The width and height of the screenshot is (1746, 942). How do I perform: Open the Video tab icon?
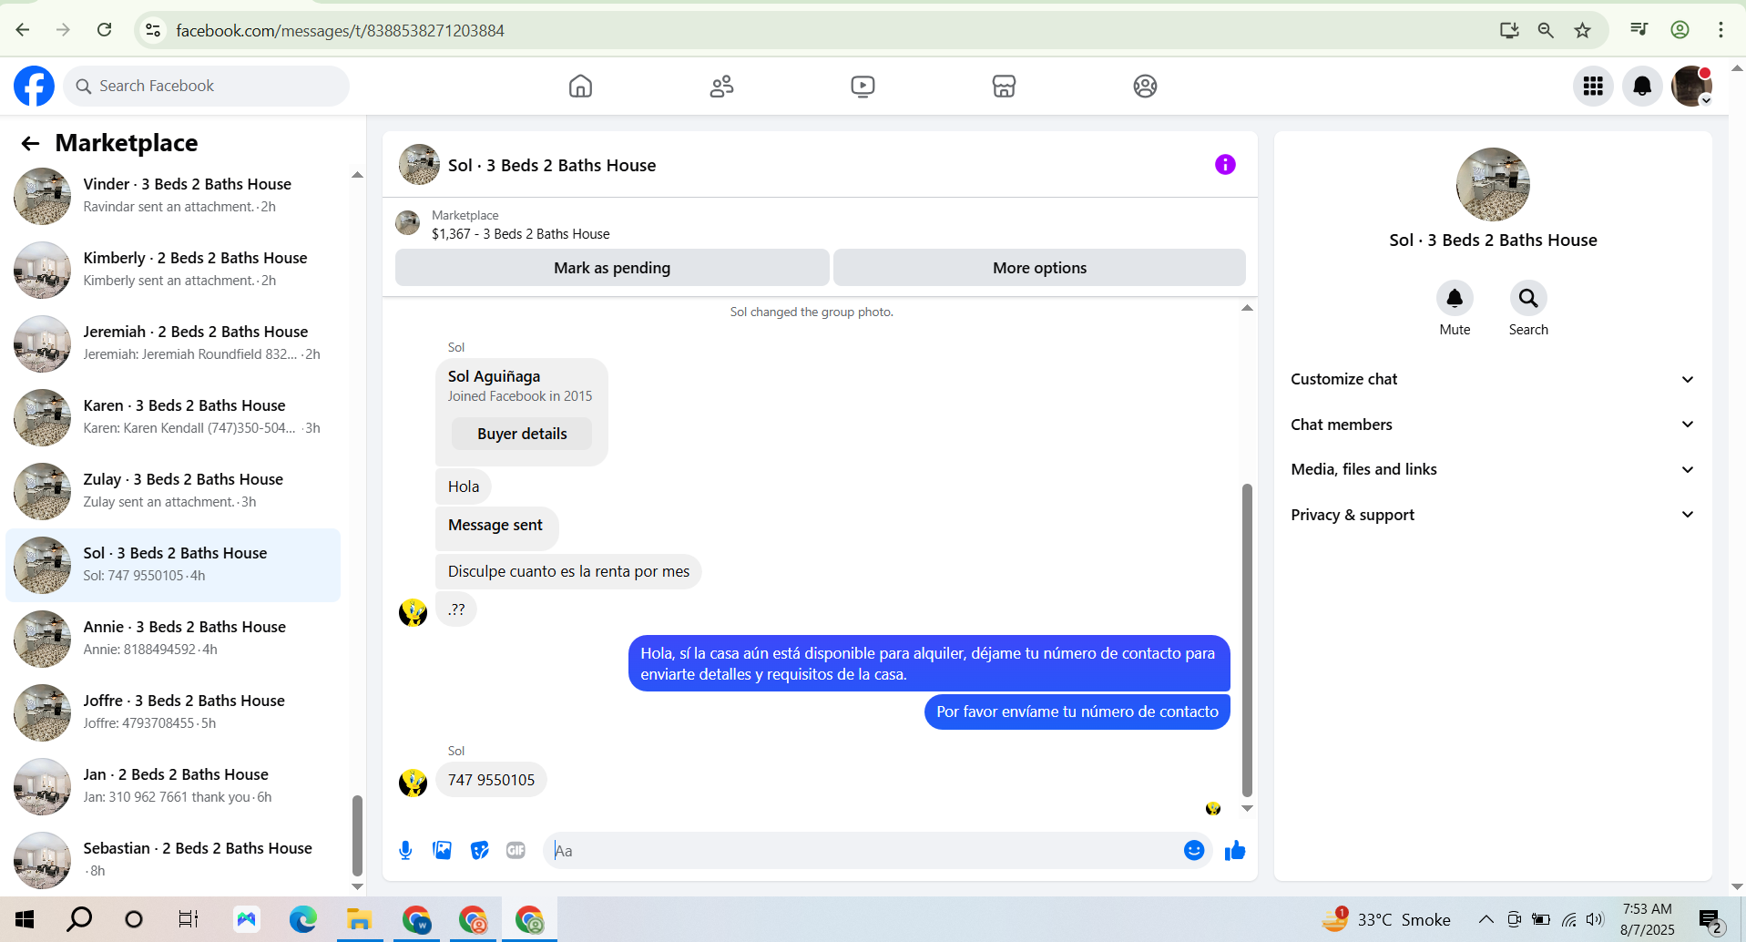(863, 86)
